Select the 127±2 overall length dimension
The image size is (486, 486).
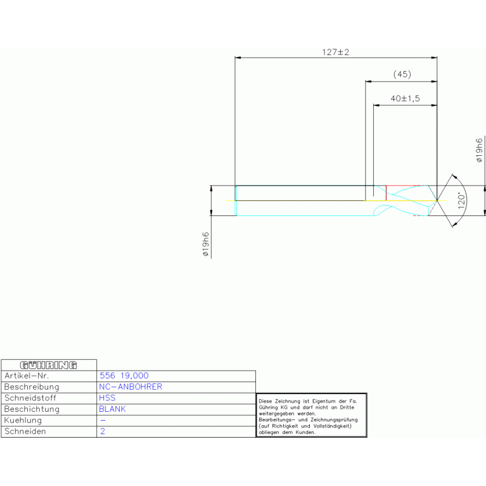tap(336, 52)
